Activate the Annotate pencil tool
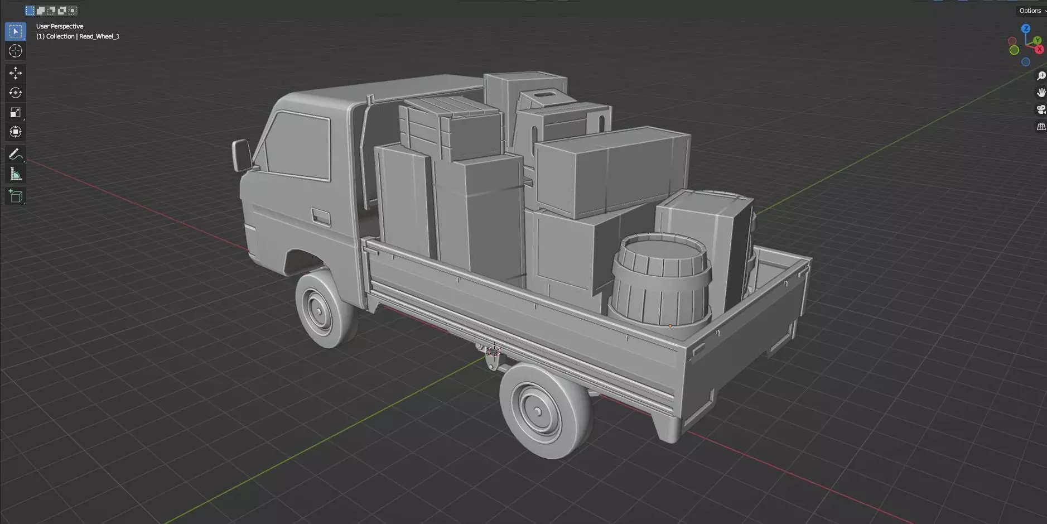Viewport: 1047px width, 524px height. (15, 155)
